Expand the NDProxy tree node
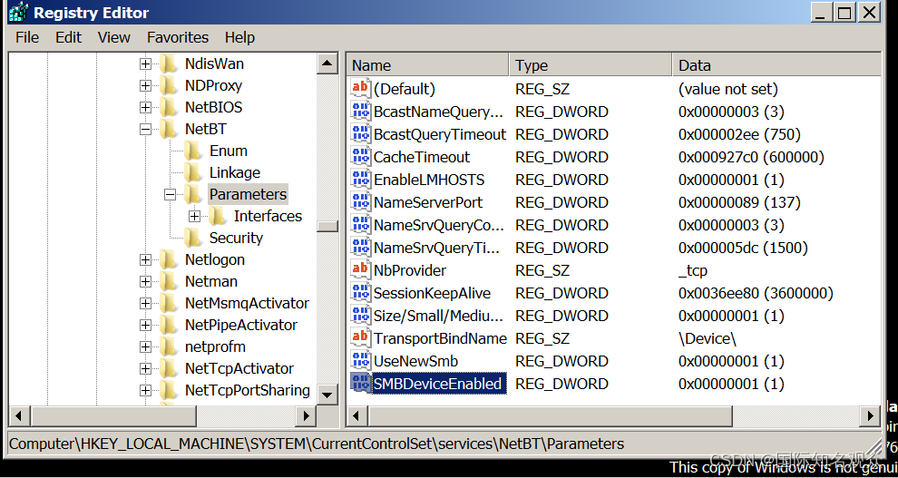 [145, 86]
